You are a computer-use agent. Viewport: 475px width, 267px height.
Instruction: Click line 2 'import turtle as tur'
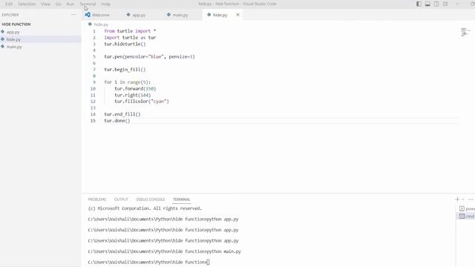tap(130, 38)
